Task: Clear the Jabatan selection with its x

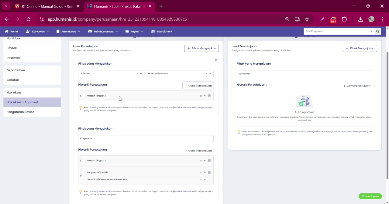Action: pos(137,73)
